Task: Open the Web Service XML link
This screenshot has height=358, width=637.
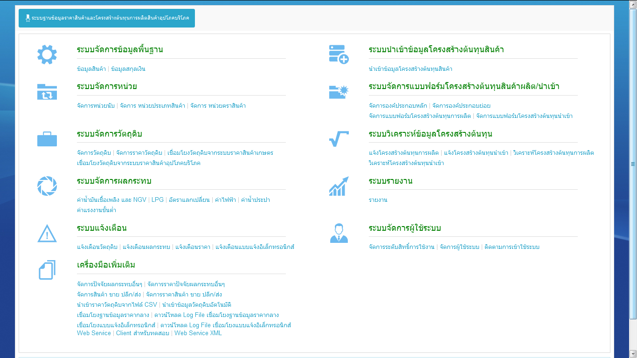Action: click(198, 333)
